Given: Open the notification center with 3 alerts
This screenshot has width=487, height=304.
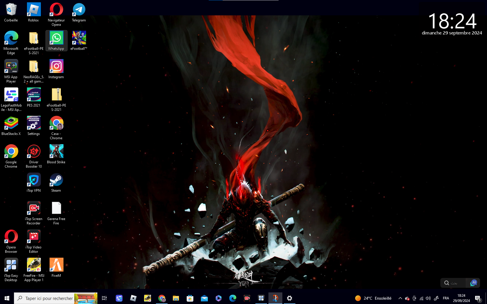Looking at the screenshot, I should [x=478, y=298].
